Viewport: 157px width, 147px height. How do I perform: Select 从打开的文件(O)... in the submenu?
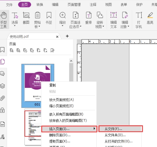pyautogui.click(x=119, y=141)
